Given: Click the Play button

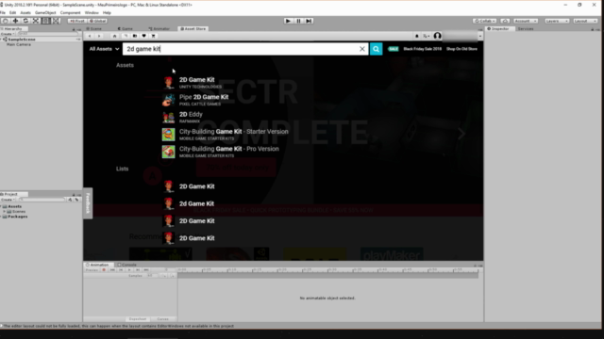Looking at the screenshot, I should (x=288, y=21).
